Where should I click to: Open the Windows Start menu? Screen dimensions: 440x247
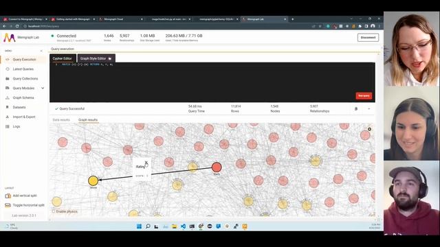139,226
